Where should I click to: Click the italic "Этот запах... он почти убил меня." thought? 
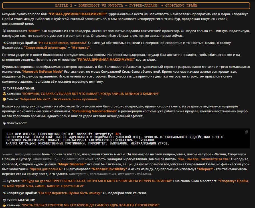point(63,159)
